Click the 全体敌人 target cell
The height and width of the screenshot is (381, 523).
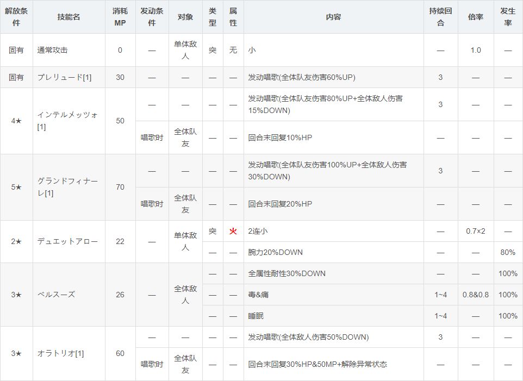coord(185,295)
